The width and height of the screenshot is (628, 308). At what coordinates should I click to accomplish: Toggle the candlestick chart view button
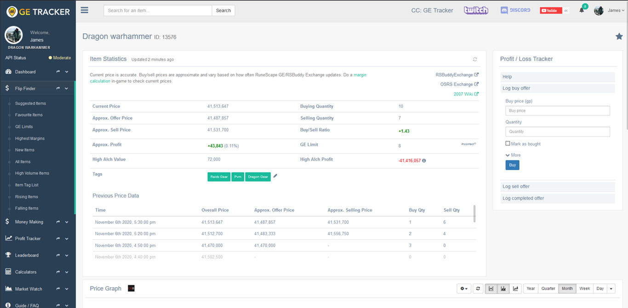point(515,289)
